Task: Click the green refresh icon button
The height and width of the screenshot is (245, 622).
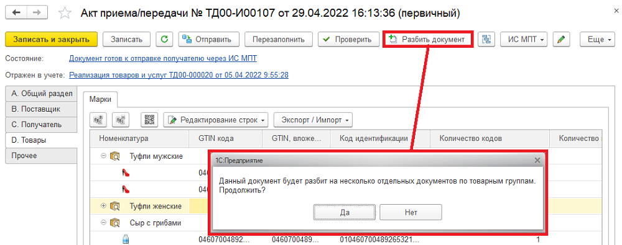Action: (165, 39)
